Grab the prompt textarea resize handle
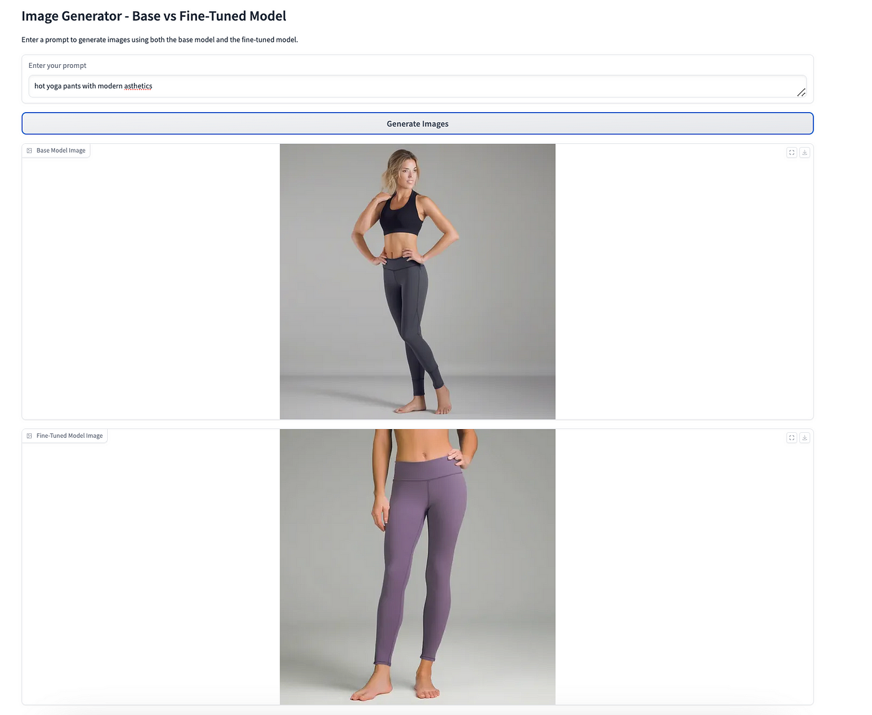This screenshot has height=715, width=872. point(801,92)
